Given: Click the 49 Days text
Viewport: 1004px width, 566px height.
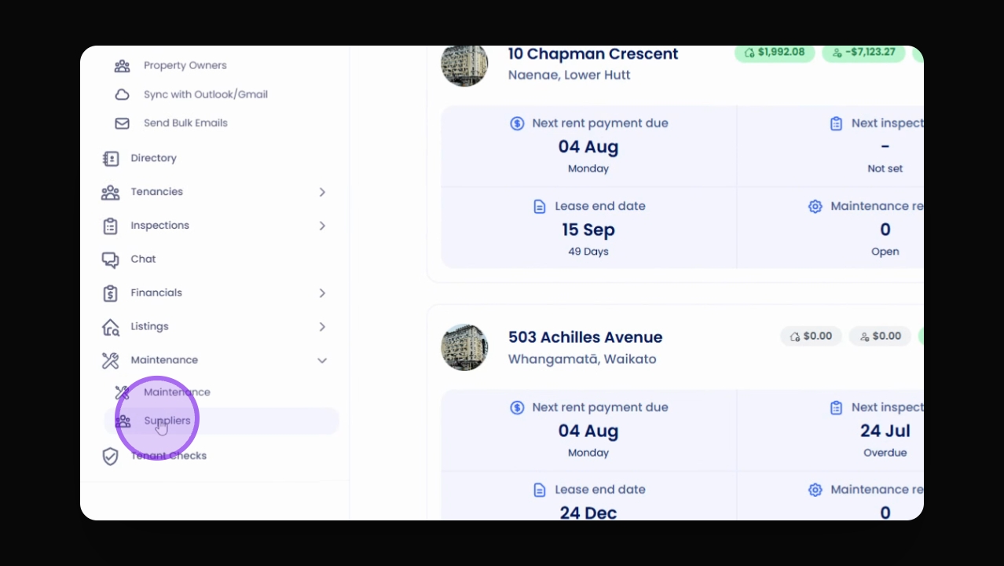Looking at the screenshot, I should coord(588,252).
